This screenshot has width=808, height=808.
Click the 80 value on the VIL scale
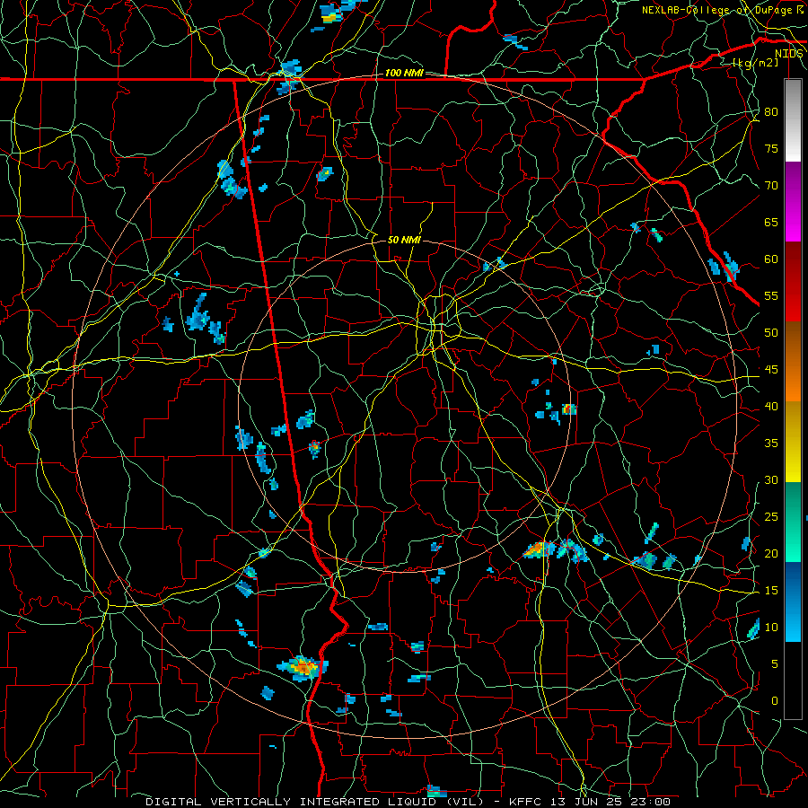(771, 112)
